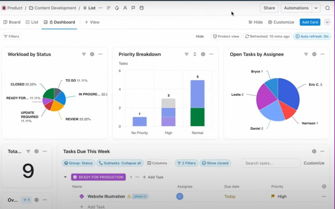The width and height of the screenshot is (335, 209).
Task: Toggle the Show closed tasks chip
Action: (x=215, y=163)
